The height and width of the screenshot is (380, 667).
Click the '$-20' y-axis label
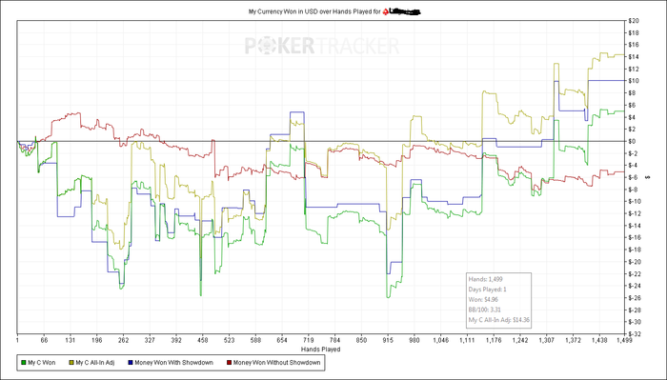coord(634,261)
